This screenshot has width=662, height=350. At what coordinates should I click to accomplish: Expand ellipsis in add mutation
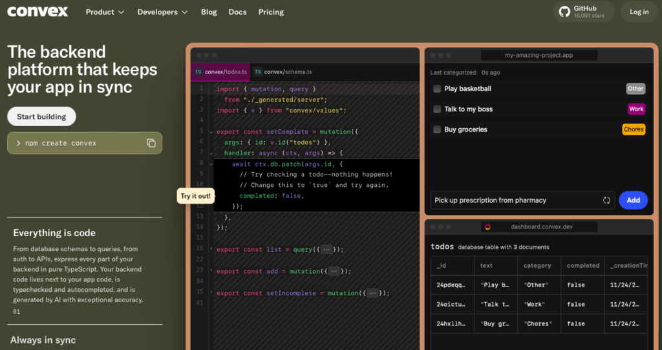click(x=334, y=271)
